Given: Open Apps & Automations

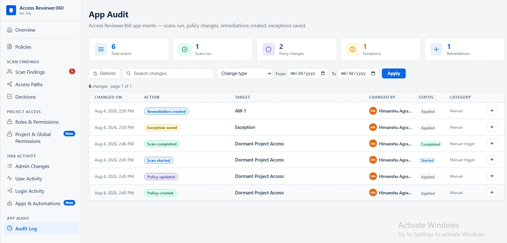Looking at the screenshot, I should 38,204.
